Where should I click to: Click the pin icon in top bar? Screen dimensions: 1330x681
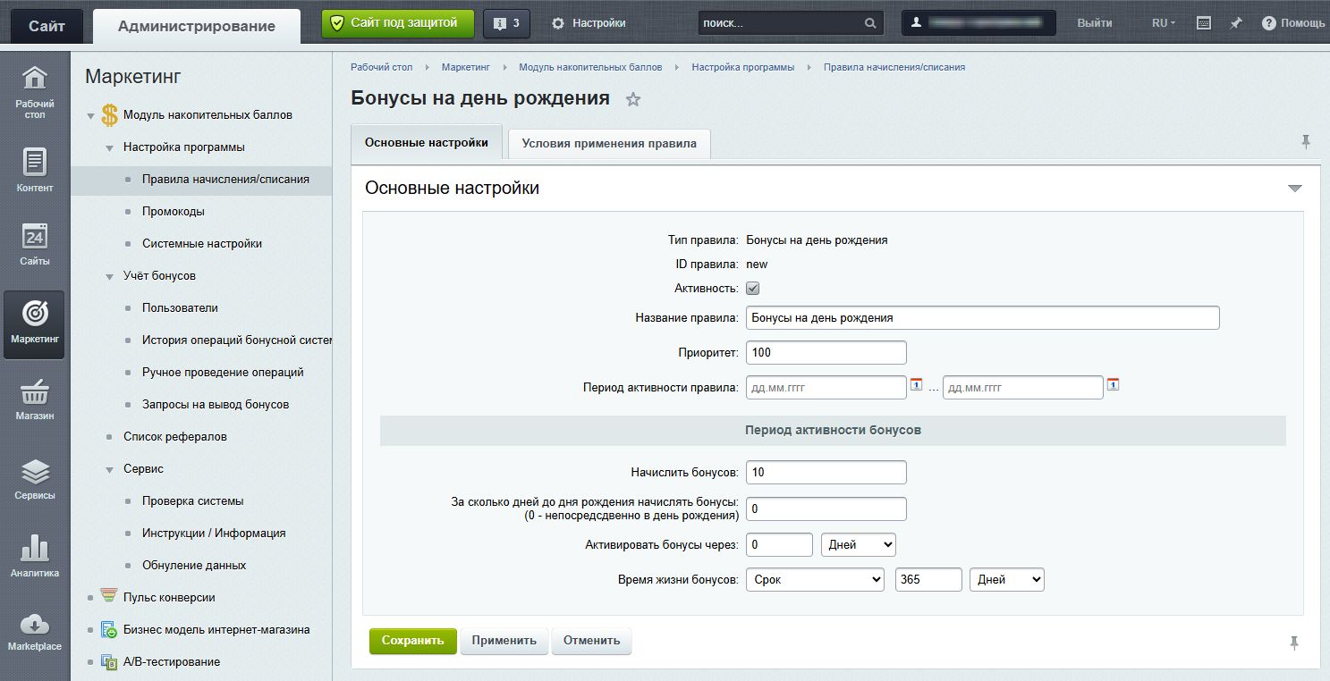coord(1236,23)
